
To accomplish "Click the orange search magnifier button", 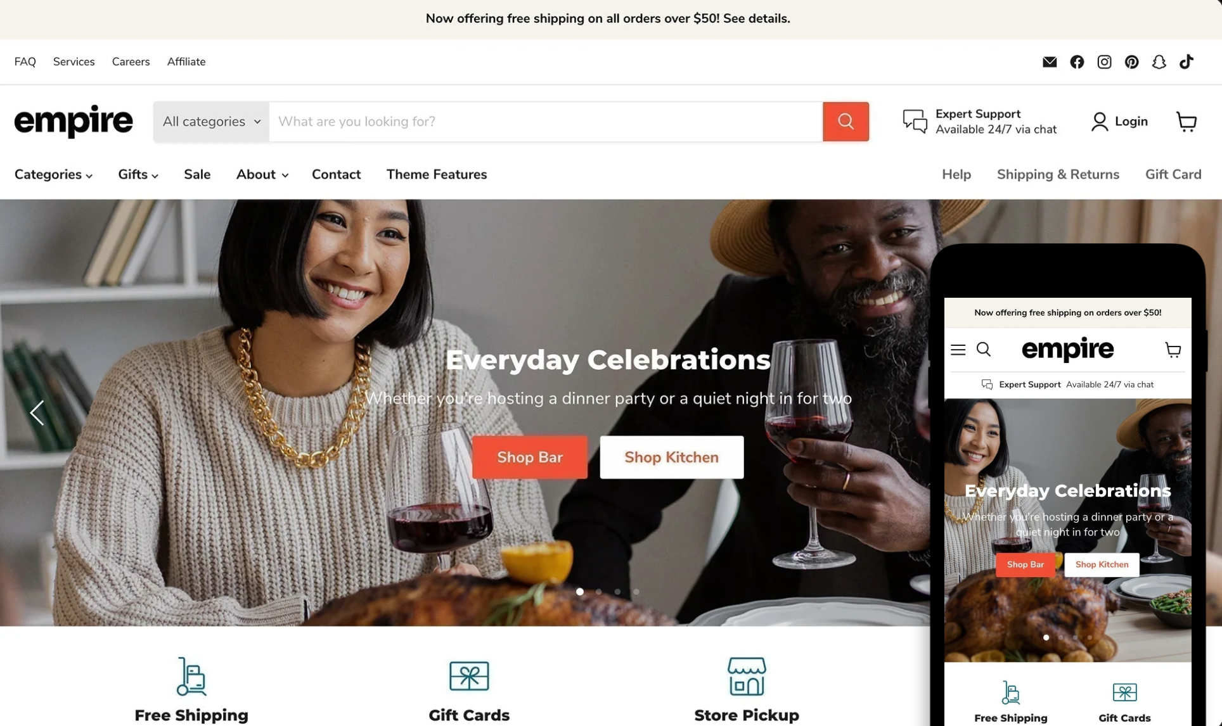I will point(846,121).
